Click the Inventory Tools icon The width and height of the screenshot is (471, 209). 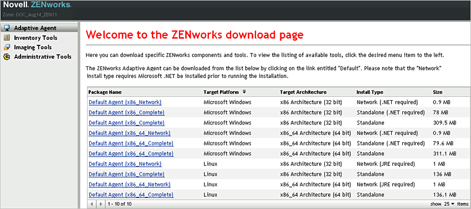[x=6, y=38]
